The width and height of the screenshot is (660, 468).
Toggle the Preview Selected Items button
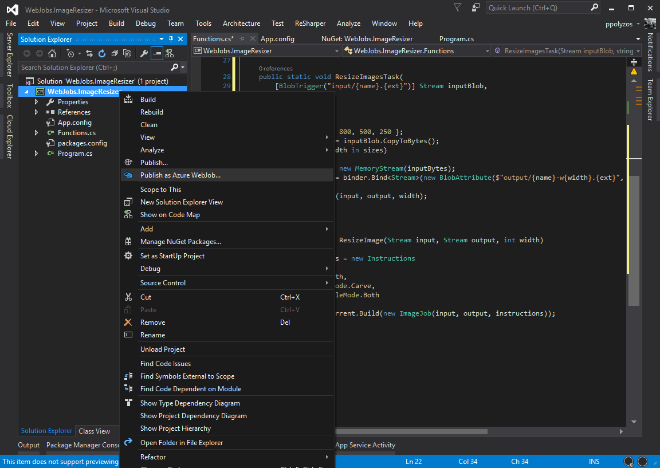click(156, 53)
